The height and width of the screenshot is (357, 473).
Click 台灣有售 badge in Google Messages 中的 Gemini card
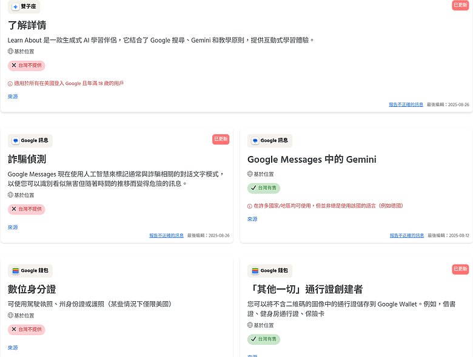(264, 188)
